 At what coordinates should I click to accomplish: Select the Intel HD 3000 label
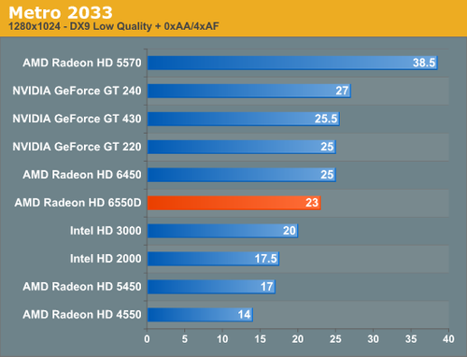click(x=106, y=231)
